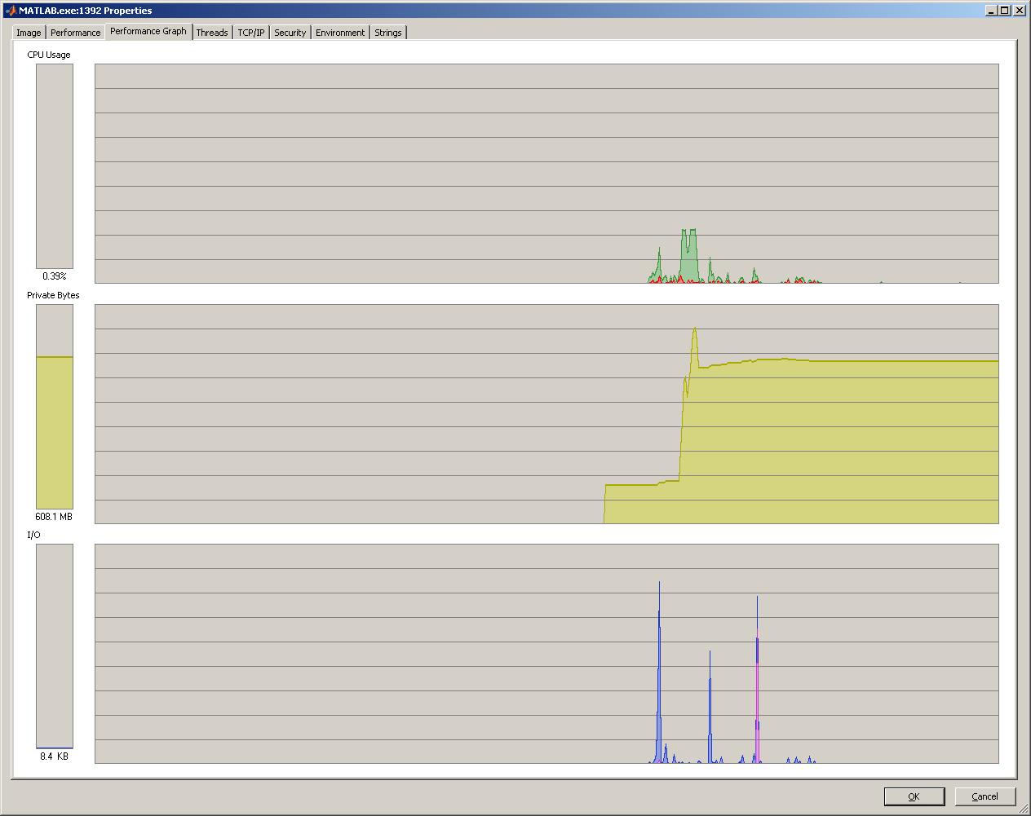The image size is (1031, 816).
Task: Close the MATLAB.exe Properties dialog
Action: point(1019,11)
